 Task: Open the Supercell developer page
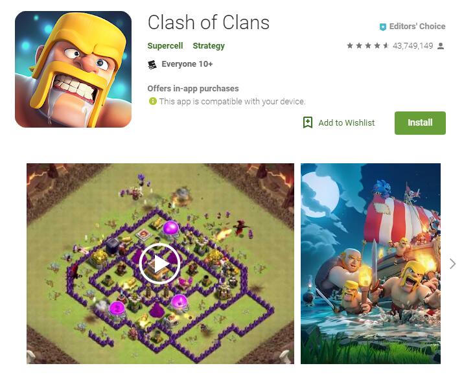point(165,46)
